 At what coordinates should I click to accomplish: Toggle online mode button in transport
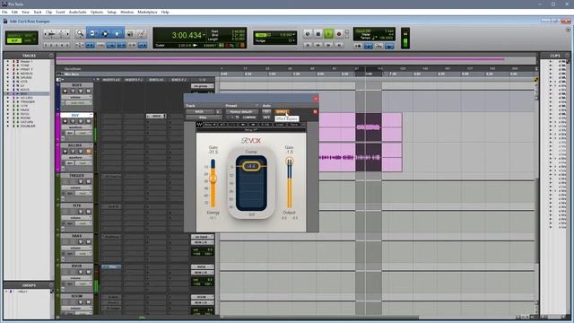coord(308,34)
